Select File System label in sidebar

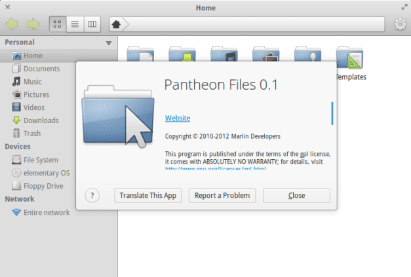(x=41, y=160)
